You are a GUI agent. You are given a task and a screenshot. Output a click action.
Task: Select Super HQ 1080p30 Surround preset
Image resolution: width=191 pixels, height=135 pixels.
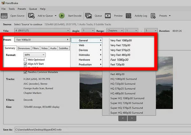click(127, 98)
